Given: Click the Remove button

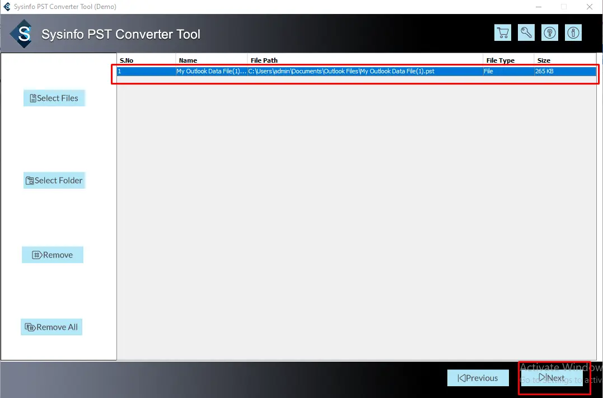Looking at the screenshot, I should coord(53,255).
